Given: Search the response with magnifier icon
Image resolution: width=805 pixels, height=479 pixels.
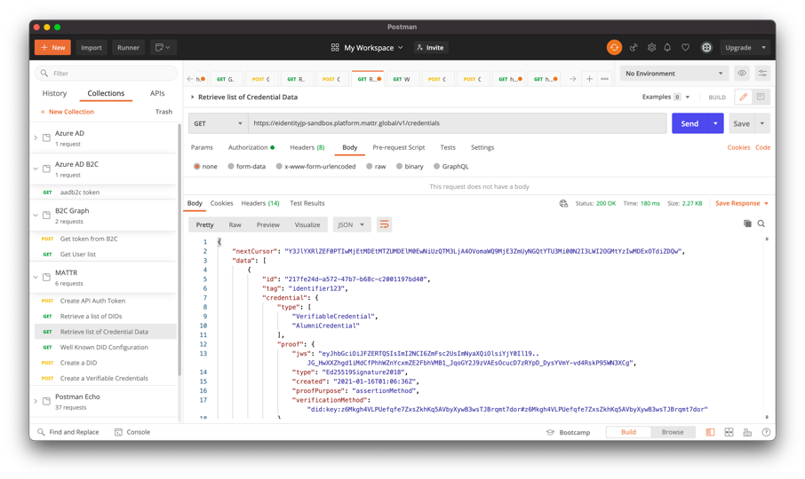Looking at the screenshot, I should 761,224.
